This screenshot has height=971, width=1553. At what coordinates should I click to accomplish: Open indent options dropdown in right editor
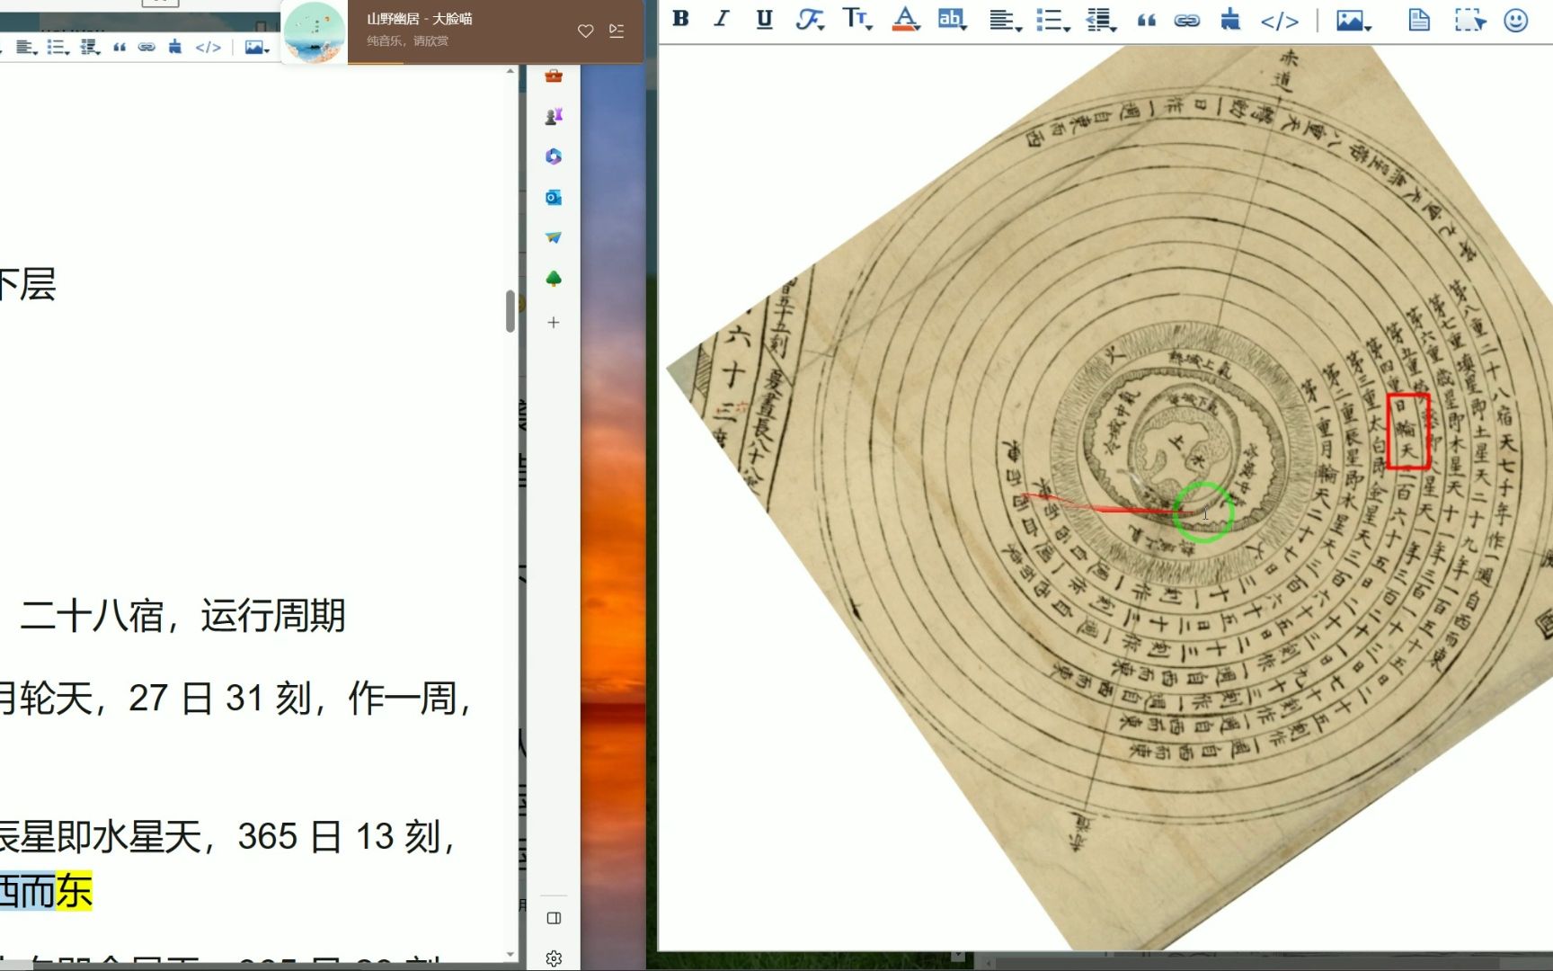coord(1101,20)
